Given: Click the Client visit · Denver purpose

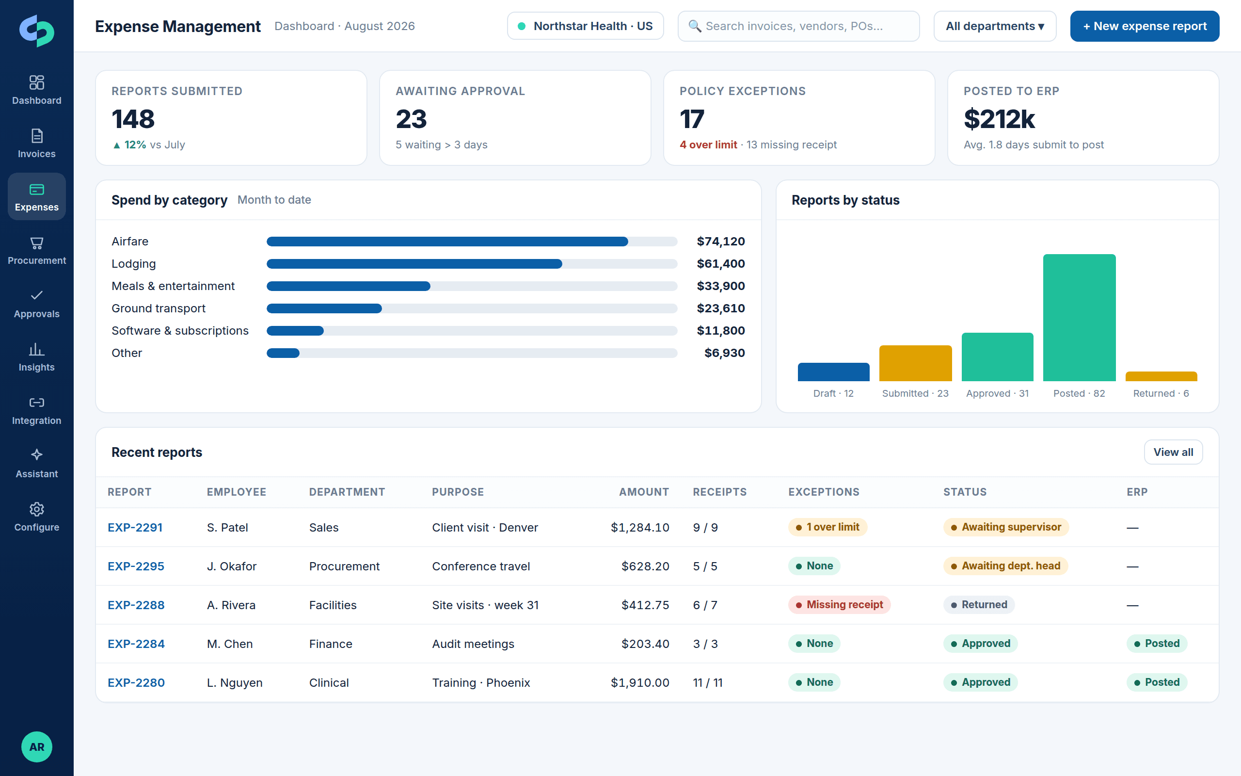Looking at the screenshot, I should coord(485,527).
